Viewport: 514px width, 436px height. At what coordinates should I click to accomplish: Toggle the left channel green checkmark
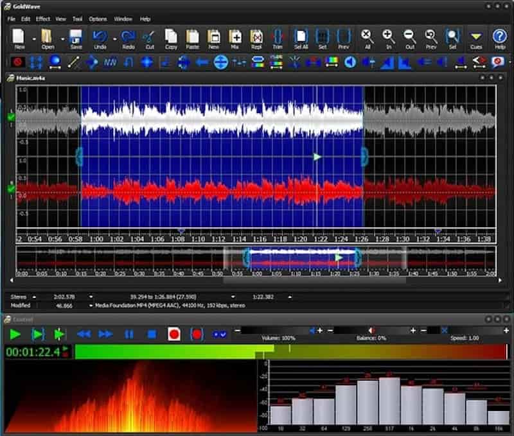tap(11, 117)
